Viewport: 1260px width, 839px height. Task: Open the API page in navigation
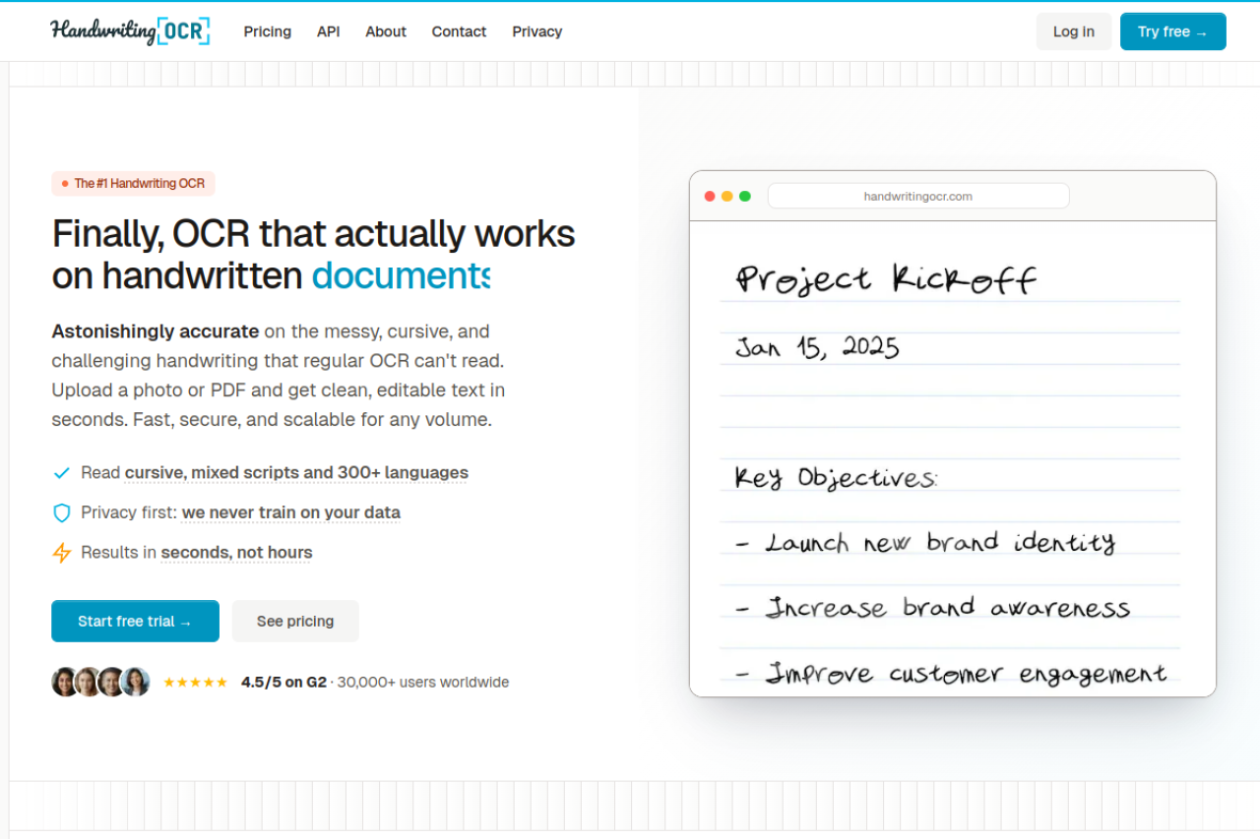pos(329,31)
